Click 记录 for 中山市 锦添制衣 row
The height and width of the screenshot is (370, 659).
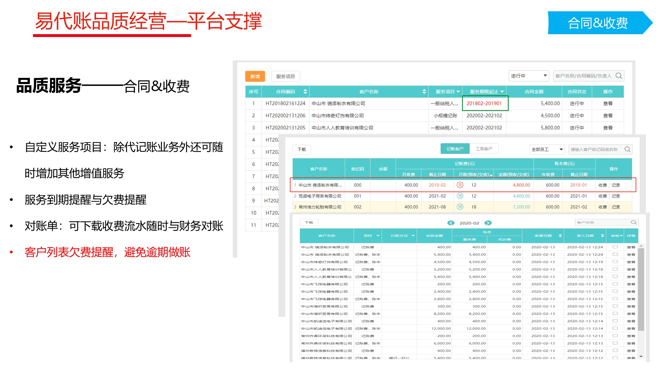(x=616, y=185)
